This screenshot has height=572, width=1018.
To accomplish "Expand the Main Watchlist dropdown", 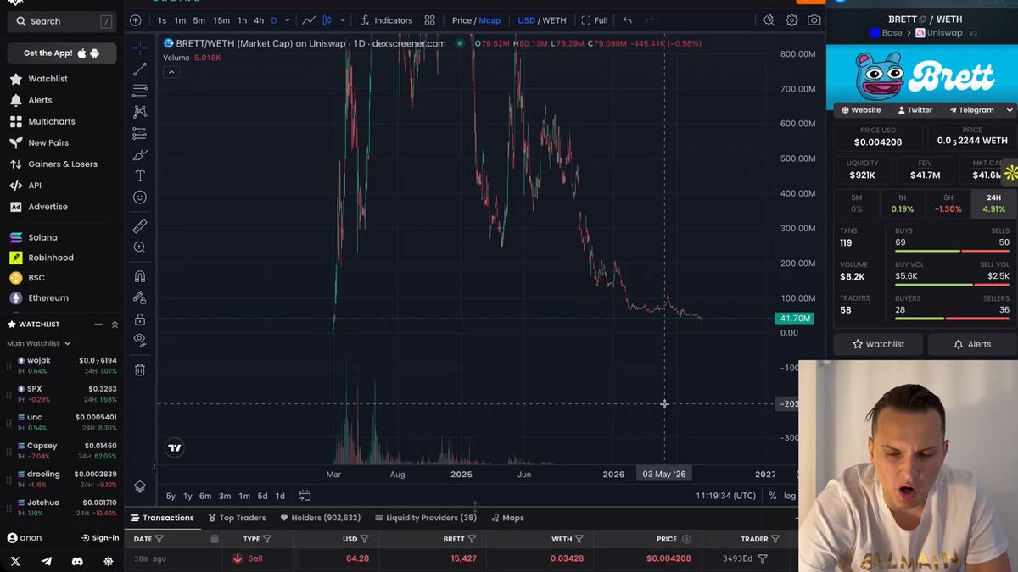I will 39,343.
